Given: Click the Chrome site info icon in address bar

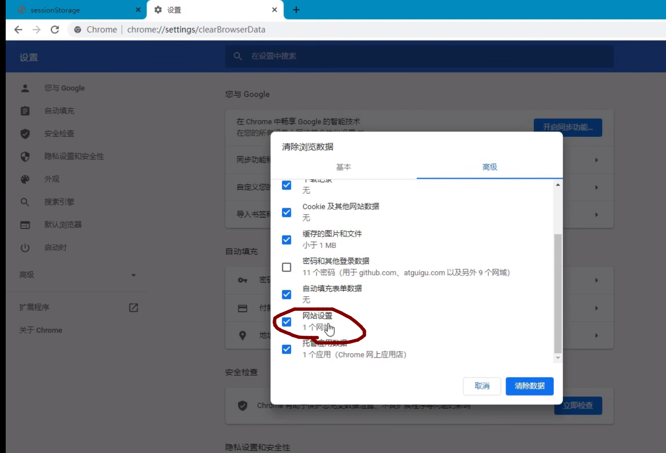Looking at the screenshot, I should (x=78, y=29).
